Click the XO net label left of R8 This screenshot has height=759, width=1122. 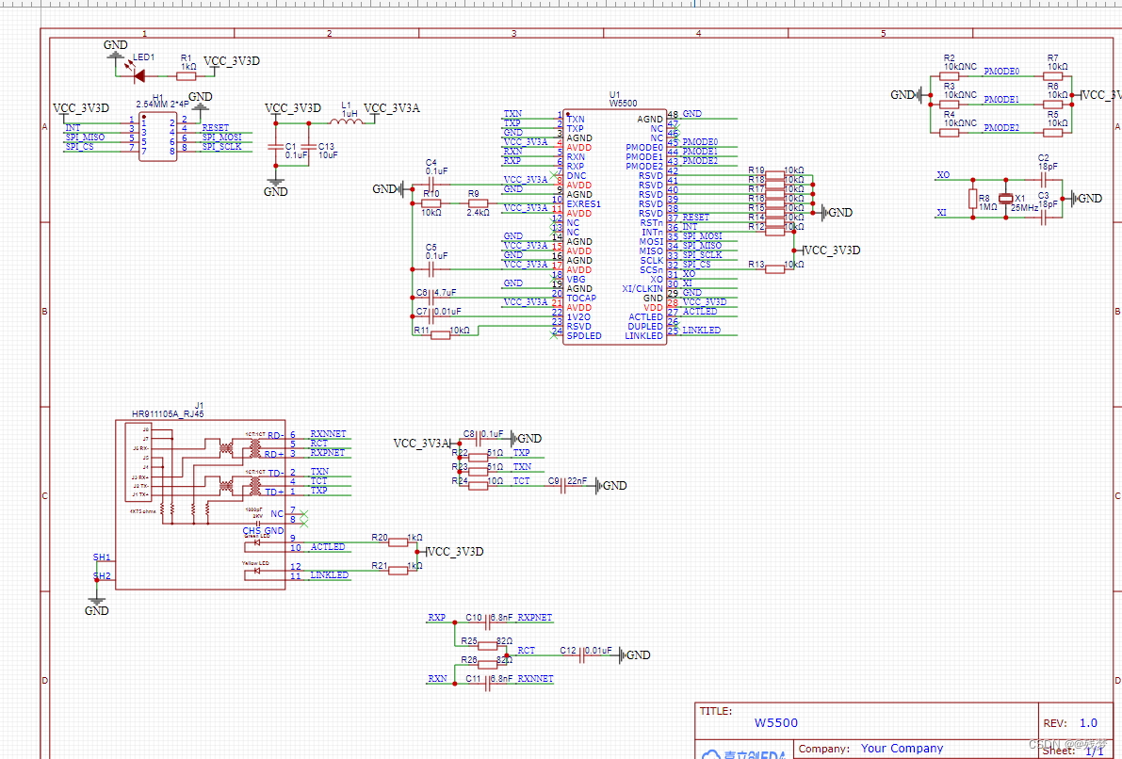coord(943,175)
